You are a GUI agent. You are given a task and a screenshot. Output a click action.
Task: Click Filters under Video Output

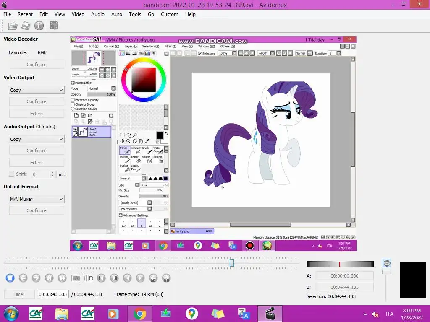click(37, 114)
